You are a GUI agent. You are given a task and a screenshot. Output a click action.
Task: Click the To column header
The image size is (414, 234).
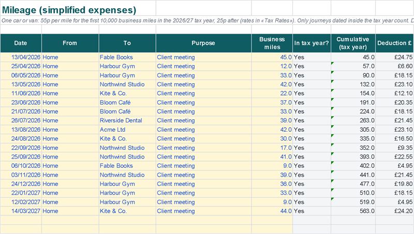[127, 43]
